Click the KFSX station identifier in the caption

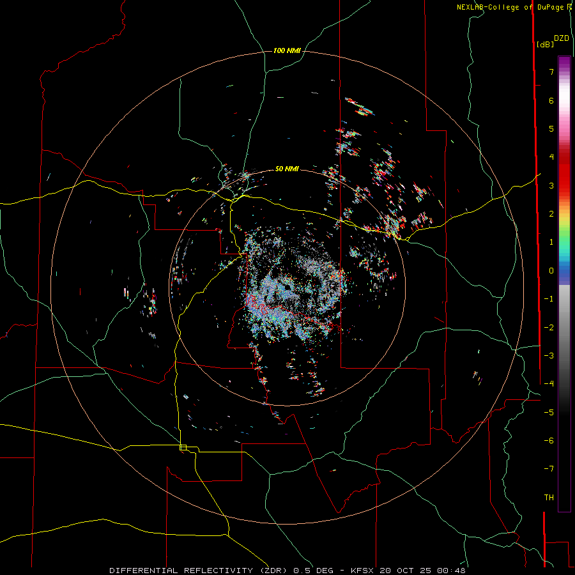[x=363, y=571]
